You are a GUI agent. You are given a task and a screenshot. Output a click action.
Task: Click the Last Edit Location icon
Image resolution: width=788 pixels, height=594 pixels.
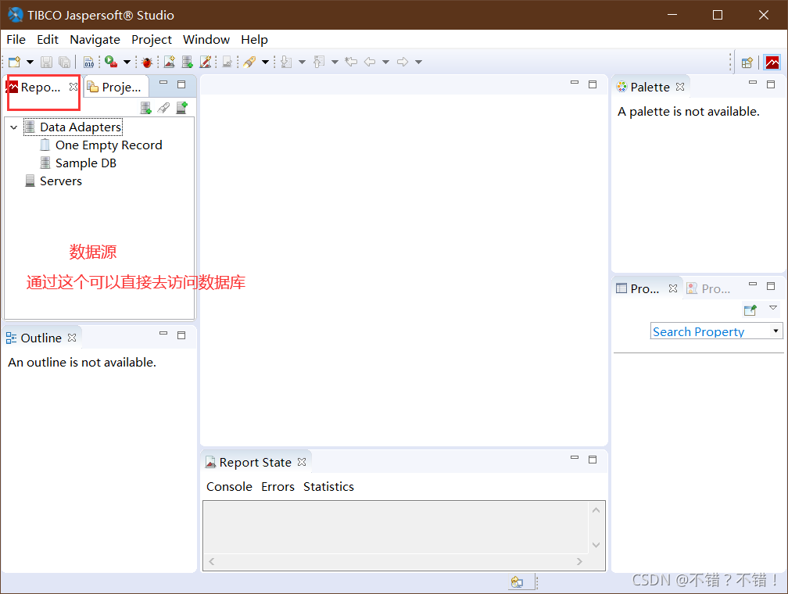point(351,62)
